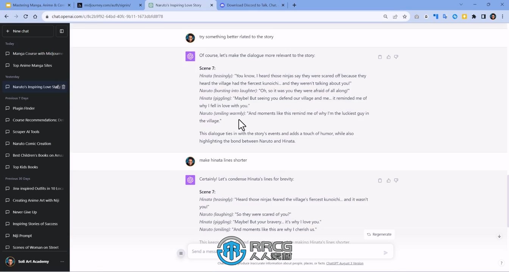Screen dimensions: 509x272
Task: Open Google Translate extension
Action: click(445, 17)
